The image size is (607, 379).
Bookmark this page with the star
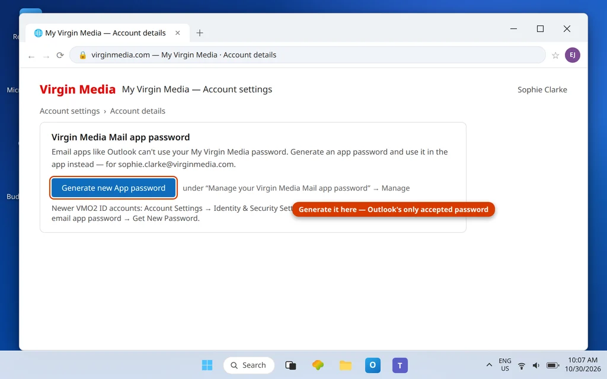click(x=555, y=55)
